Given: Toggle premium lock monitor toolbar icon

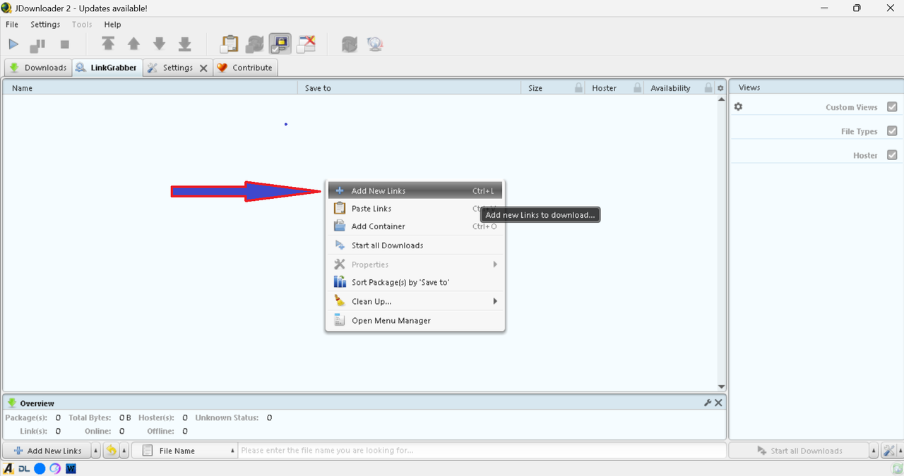Looking at the screenshot, I should tap(280, 44).
